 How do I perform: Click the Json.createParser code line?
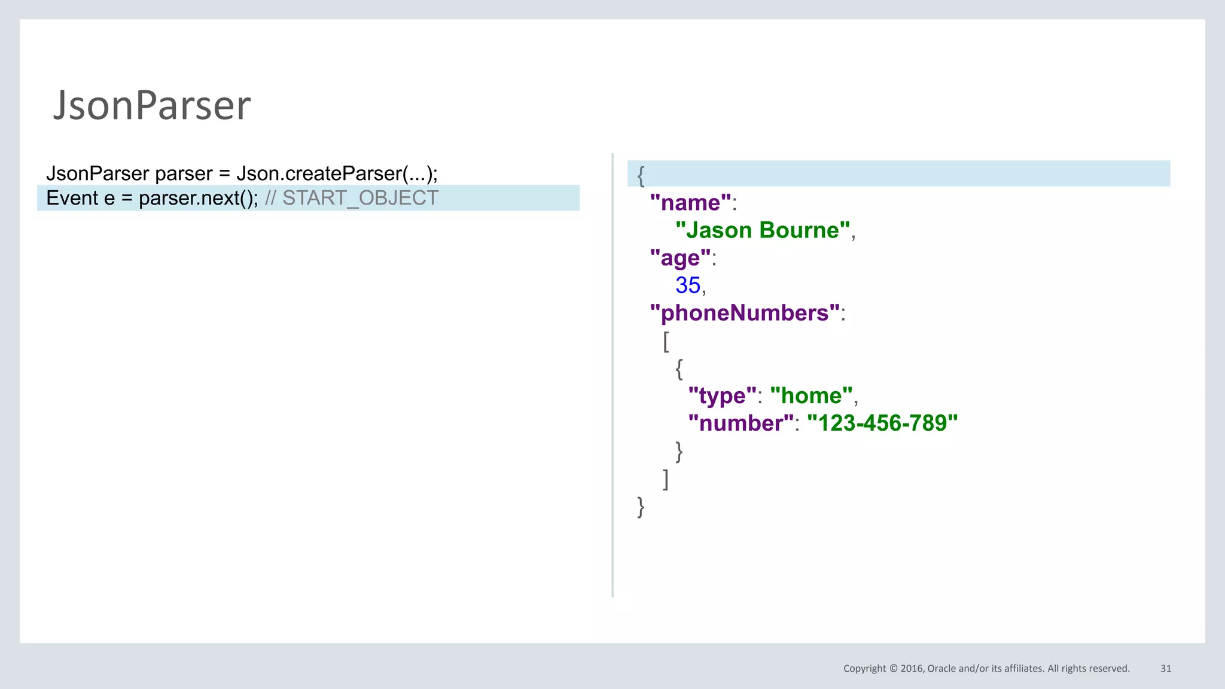(x=242, y=173)
